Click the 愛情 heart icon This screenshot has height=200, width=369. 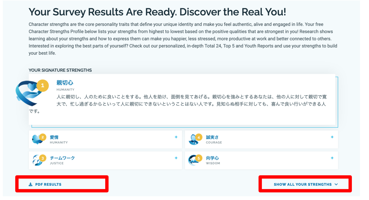point(36,140)
